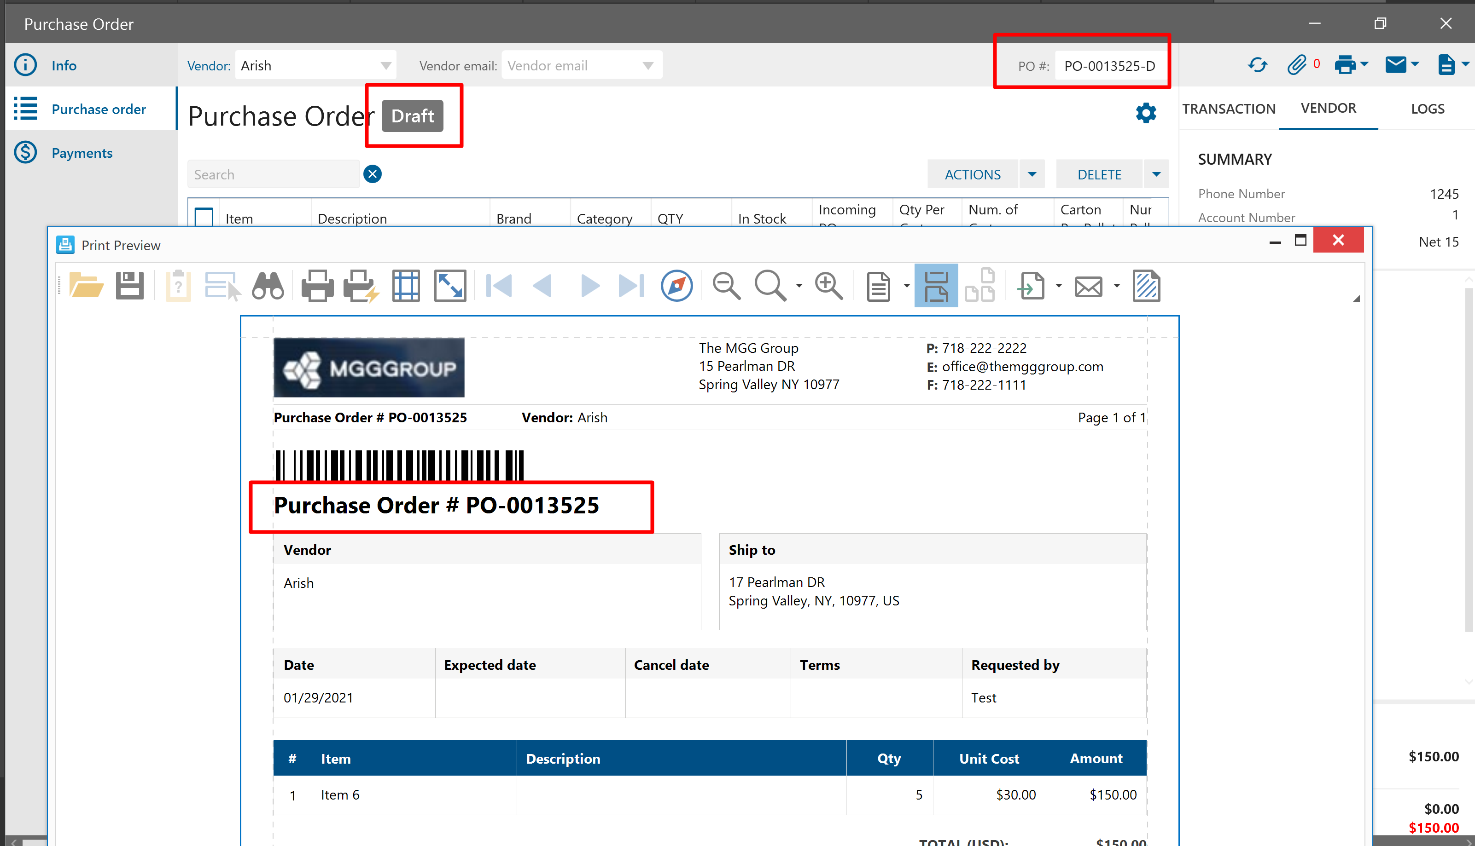This screenshot has height=846, width=1475.
Task: Open the ACTIONS dropdown arrow
Action: (1032, 174)
